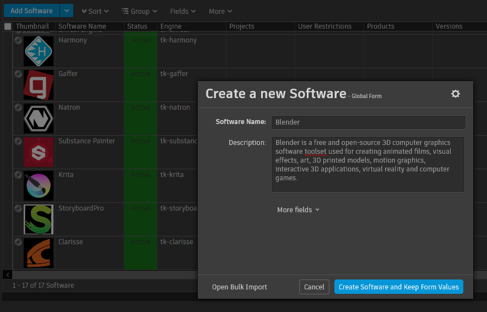Open the Substance Painter thumbnail image
Screen dimensions: 487x312
tap(39, 152)
